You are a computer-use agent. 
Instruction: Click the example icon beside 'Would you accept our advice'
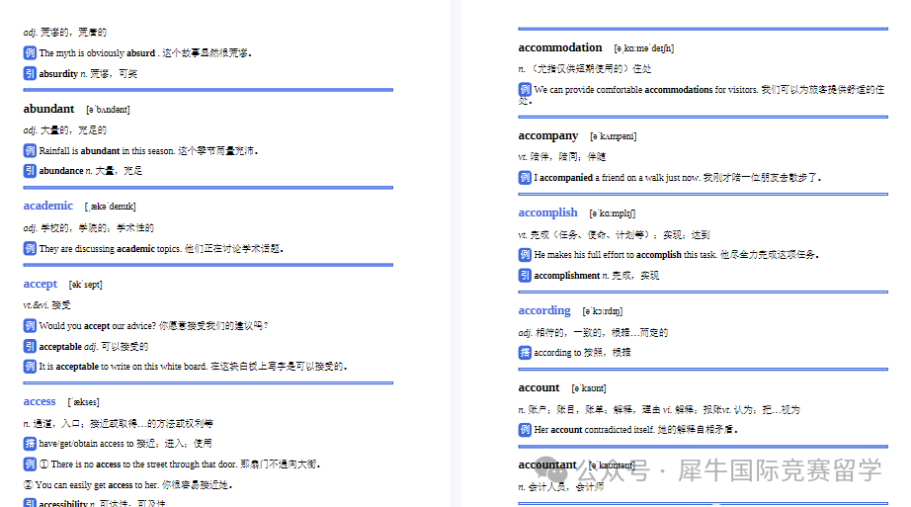click(30, 325)
